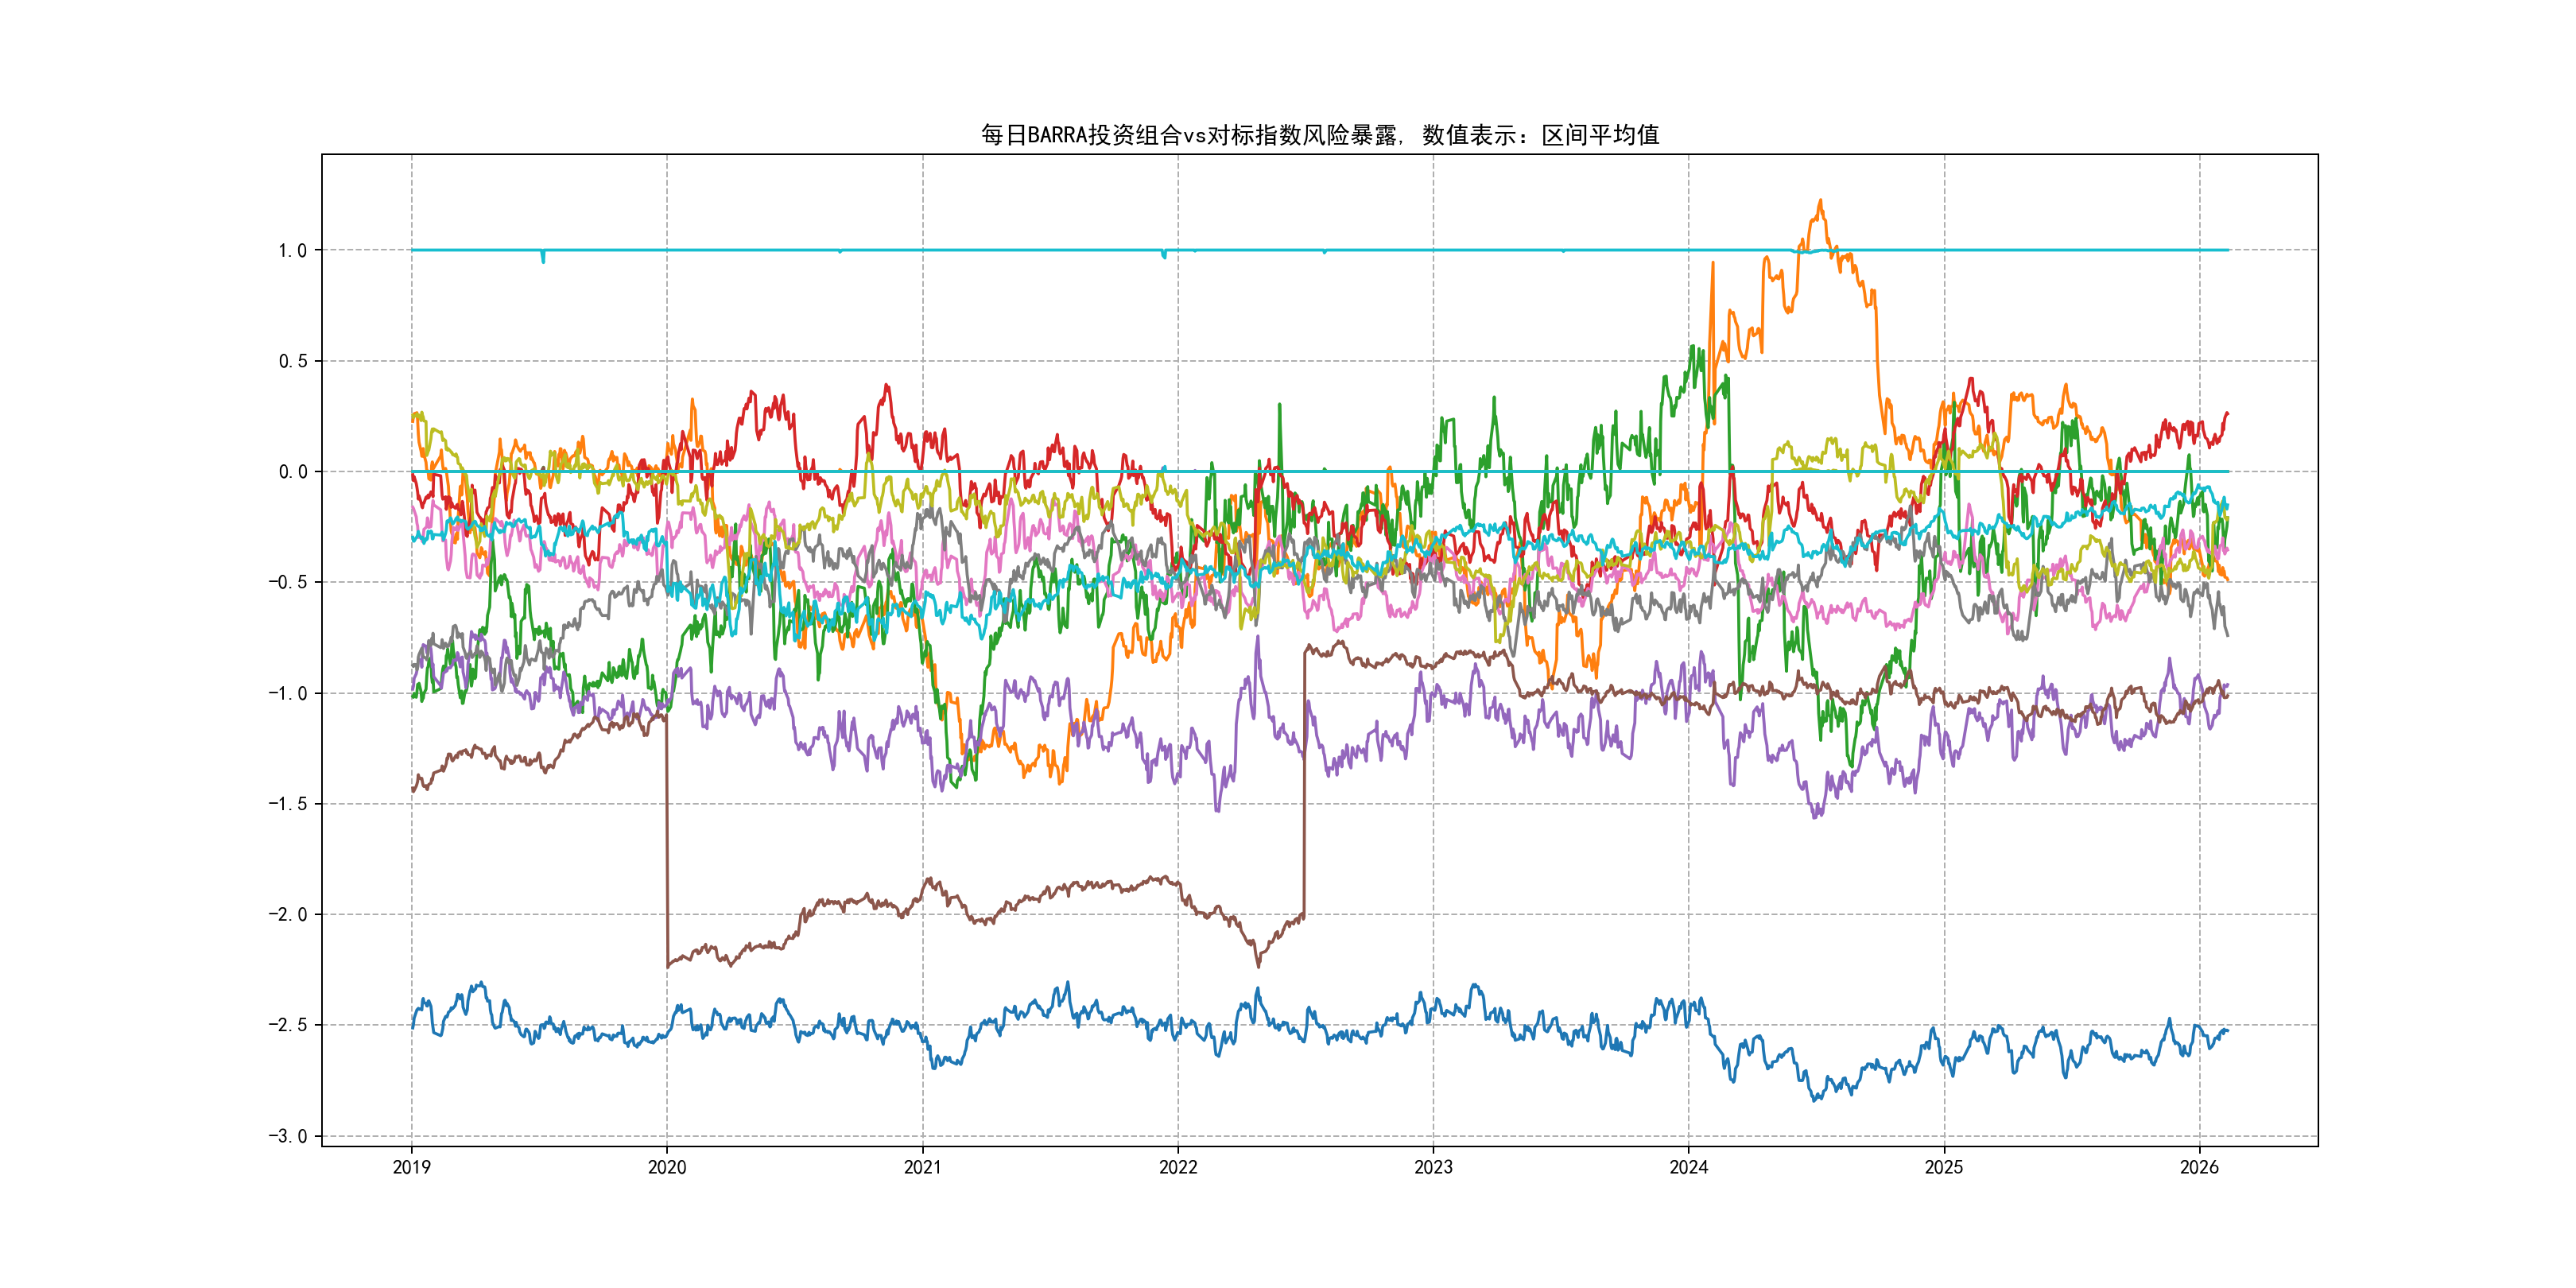
Task: Click the 2026 x-axis label
Action: point(2199,1167)
